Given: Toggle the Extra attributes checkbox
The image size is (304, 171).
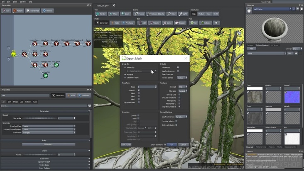Looking at the screenshot, I should tap(176, 125).
